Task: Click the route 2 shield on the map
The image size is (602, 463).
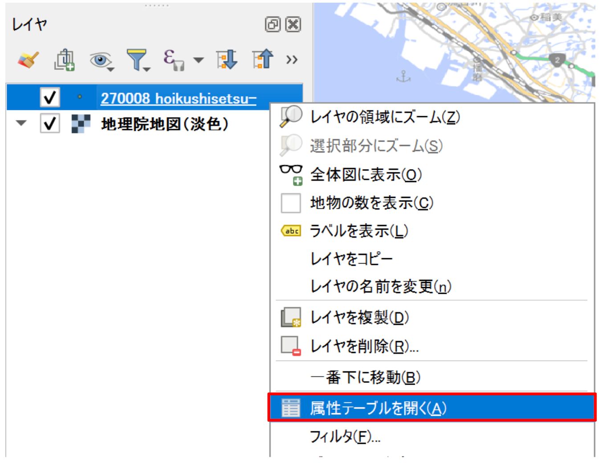Action: tap(557, 60)
